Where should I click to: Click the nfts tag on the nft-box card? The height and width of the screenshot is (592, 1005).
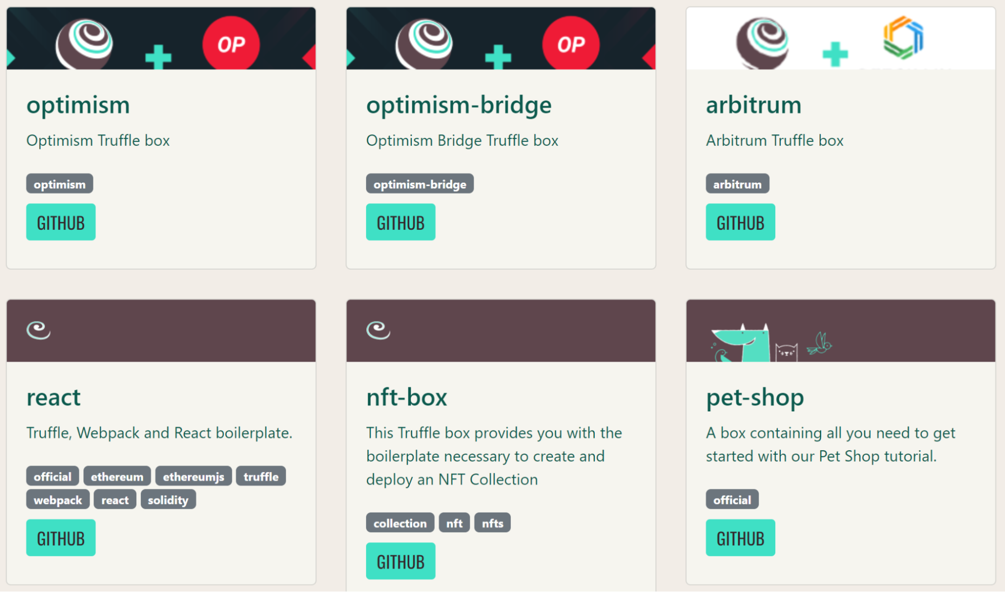492,523
